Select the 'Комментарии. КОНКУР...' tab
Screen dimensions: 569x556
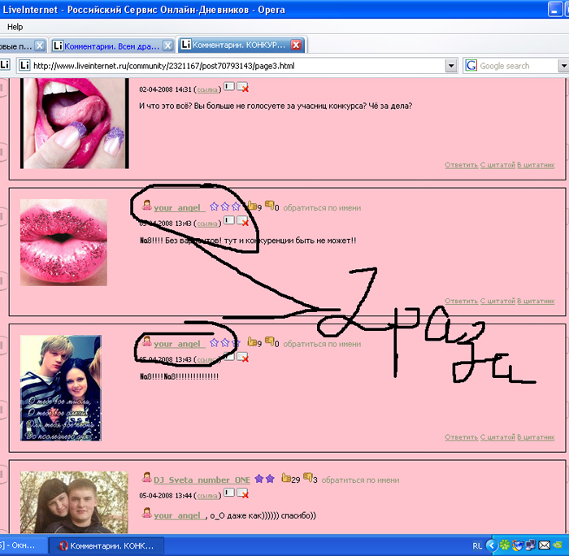click(239, 45)
